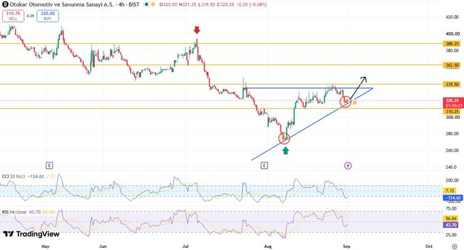Select the 339.50 price level label
Viewport: 464px width, 250px height.
[452, 85]
